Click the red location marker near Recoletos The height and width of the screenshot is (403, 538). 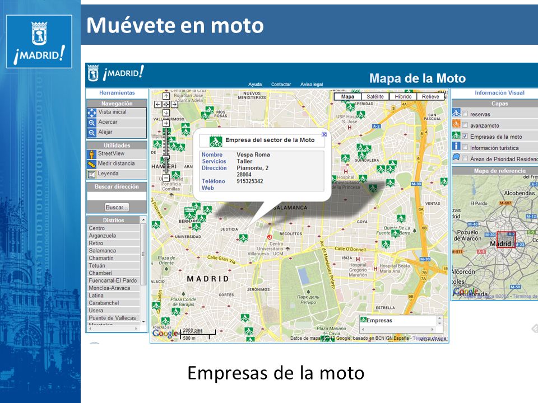pyautogui.click(x=270, y=237)
